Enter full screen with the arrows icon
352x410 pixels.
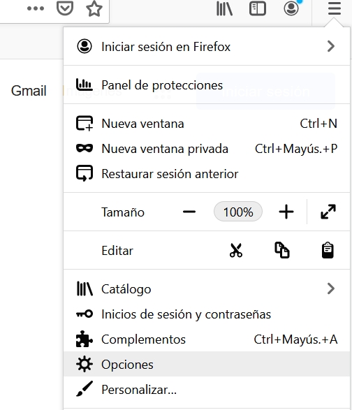328,212
